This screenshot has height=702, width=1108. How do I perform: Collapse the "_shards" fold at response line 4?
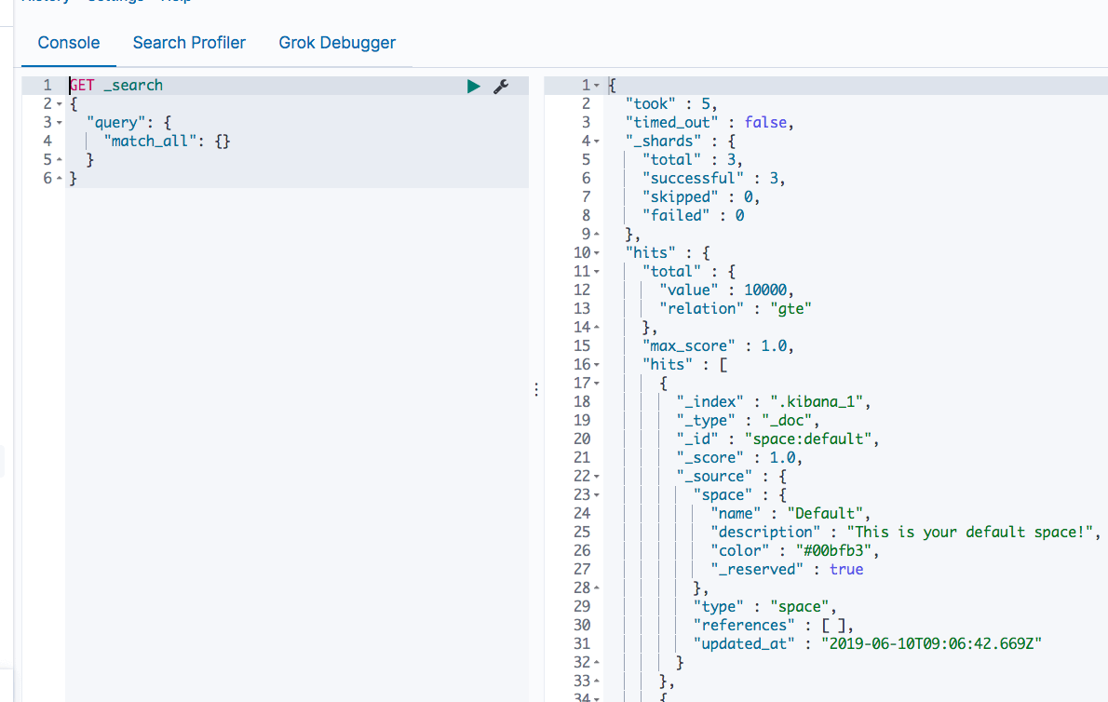597,142
